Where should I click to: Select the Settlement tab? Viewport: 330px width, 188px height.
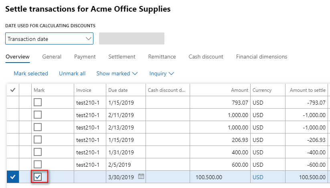pos(122,57)
